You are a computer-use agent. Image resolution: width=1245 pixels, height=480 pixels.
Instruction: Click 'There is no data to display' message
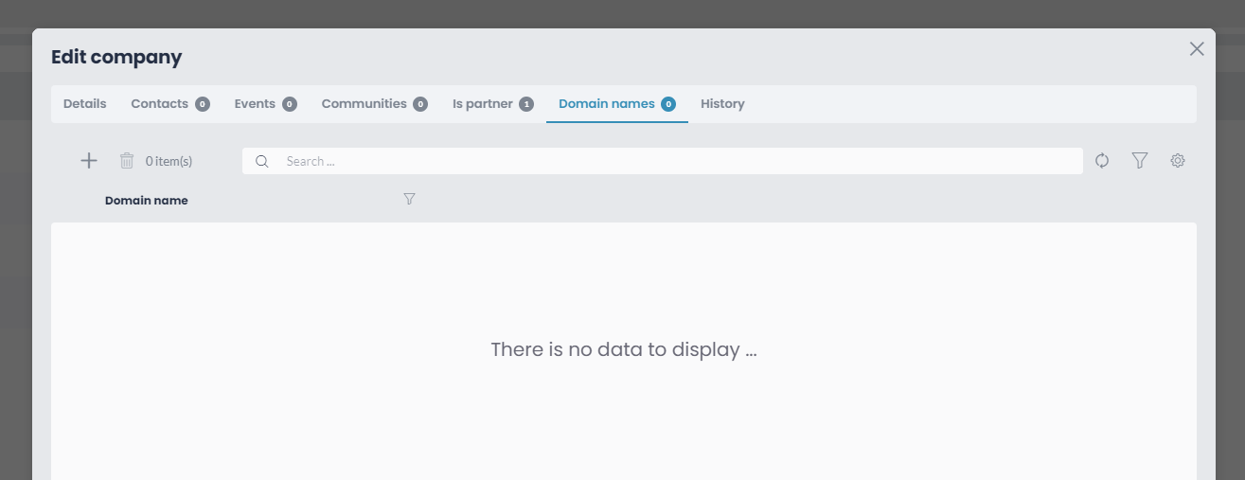tap(624, 349)
